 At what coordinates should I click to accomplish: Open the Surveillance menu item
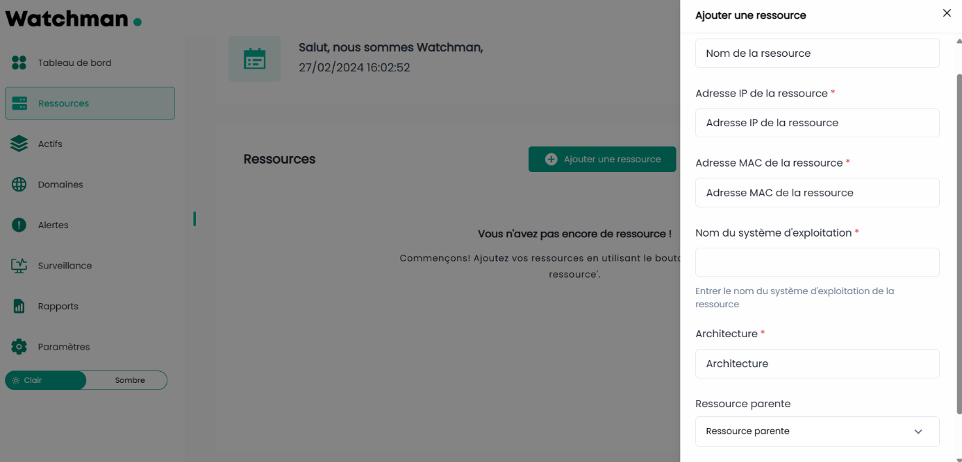[90, 266]
